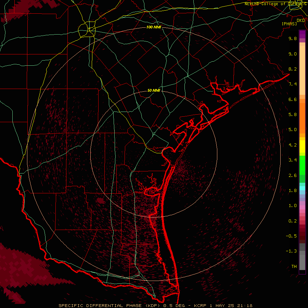Viewport: 308px width, 308px height.
Task: Click the 100 NMI range ring label
Action: pyautogui.click(x=154, y=27)
